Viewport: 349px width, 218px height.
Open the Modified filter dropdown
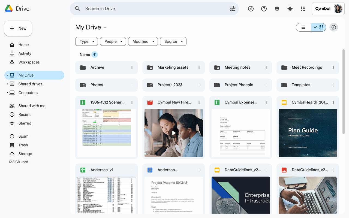click(x=143, y=41)
